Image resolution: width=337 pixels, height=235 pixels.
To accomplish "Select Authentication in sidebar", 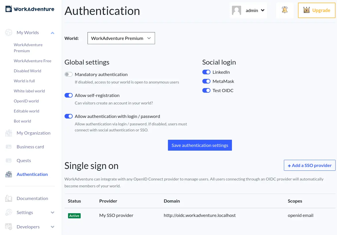I will pos(32,174).
